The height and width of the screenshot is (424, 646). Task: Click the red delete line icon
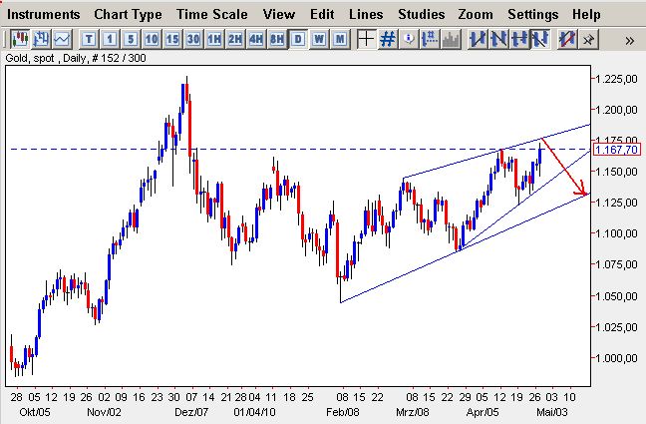[567, 40]
